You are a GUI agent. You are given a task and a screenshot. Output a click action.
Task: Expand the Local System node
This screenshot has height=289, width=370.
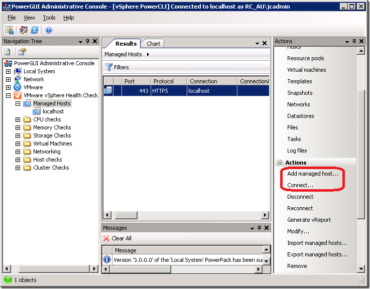8,71
